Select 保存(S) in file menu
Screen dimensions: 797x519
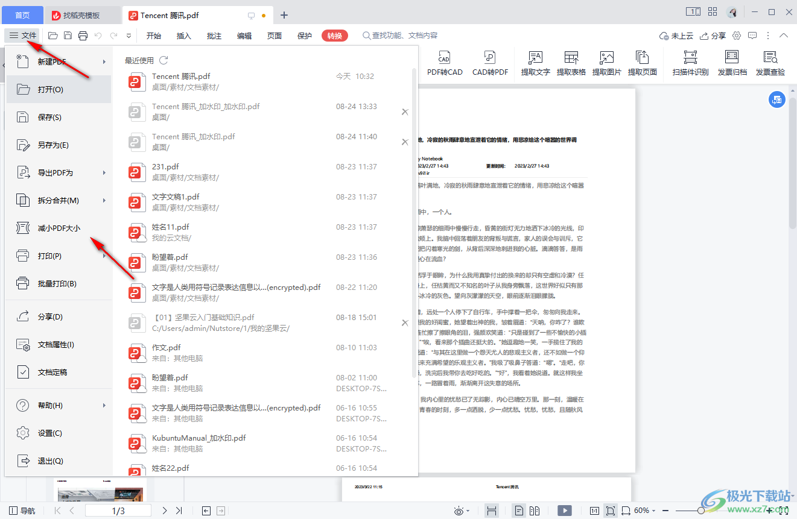tap(59, 117)
